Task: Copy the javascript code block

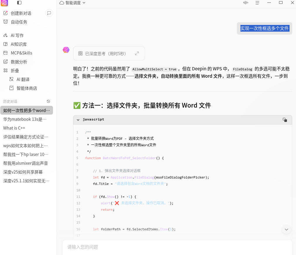Action: (285, 120)
